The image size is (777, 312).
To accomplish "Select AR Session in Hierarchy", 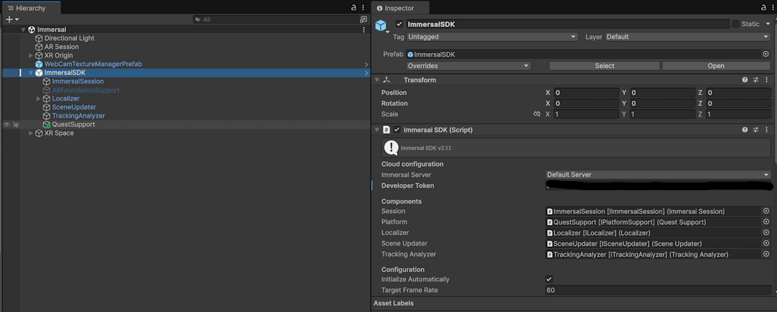I will (x=62, y=47).
